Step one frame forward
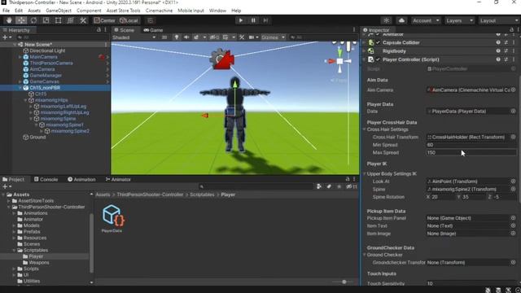This screenshot has height=293, width=521. (x=265, y=20)
